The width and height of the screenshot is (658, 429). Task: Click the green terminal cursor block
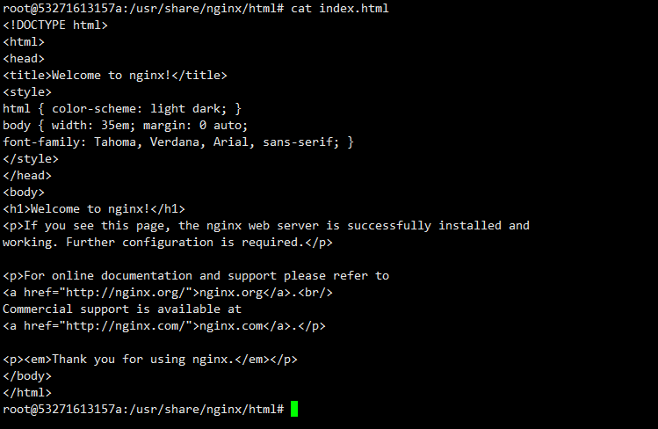click(294, 410)
